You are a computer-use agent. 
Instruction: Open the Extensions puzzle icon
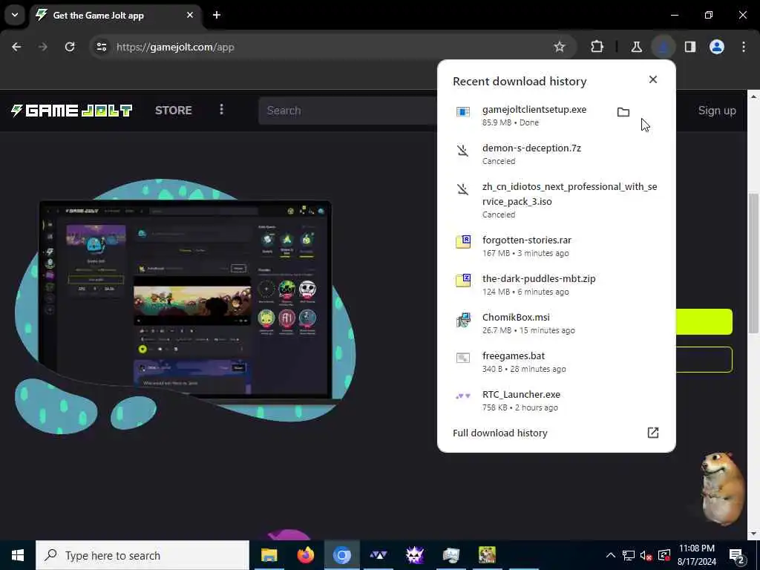pos(597,47)
